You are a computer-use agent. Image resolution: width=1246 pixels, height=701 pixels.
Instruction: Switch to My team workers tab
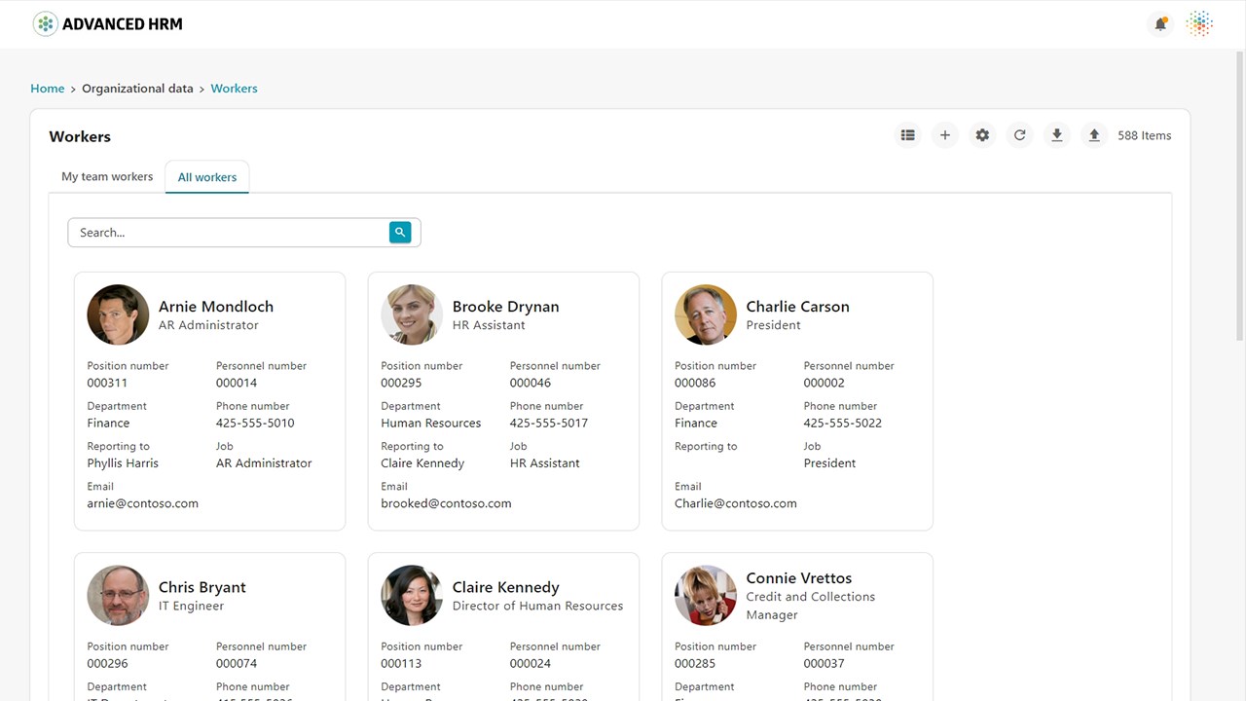[107, 176]
